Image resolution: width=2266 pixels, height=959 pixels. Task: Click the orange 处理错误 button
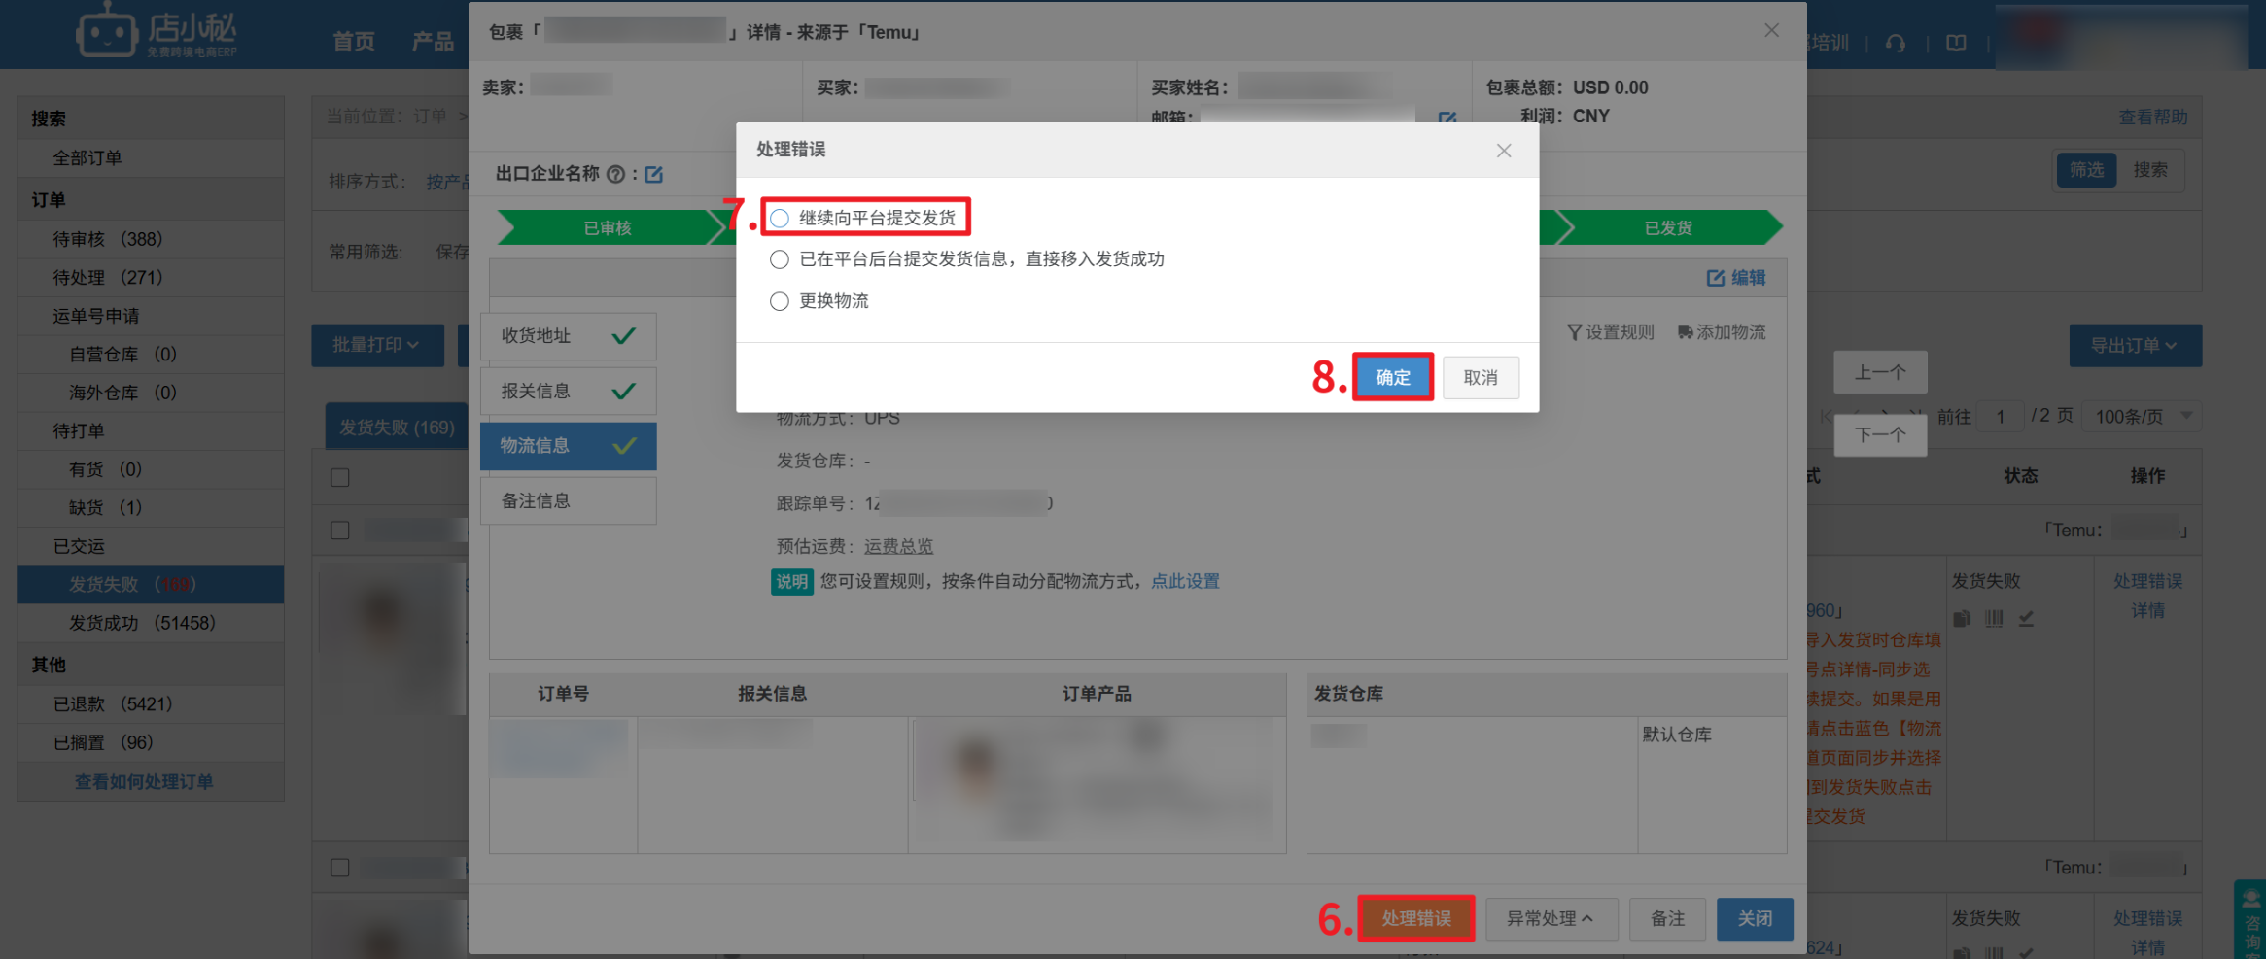1416,919
